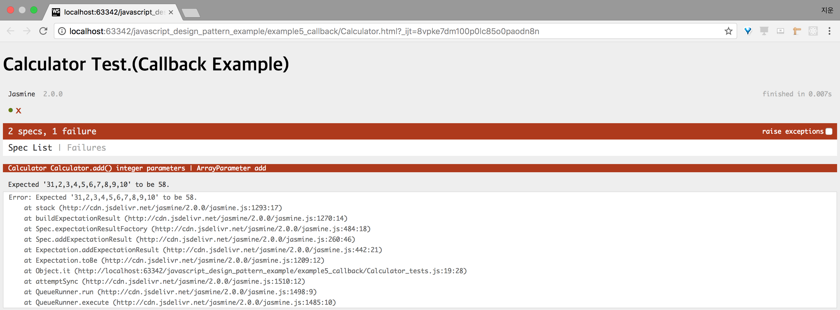
Task: Click the "Expected '31,2,3,...' to be 58." message
Action: coord(89,184)
